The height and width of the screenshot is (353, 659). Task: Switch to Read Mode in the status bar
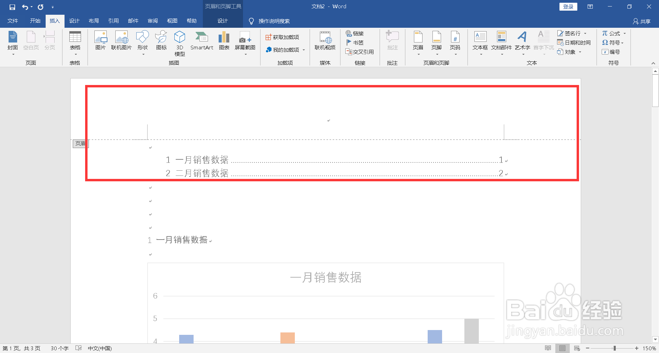tap(548, 348)
